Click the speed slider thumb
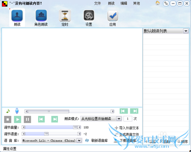191x152 pixels. click(x=46, y=134)
